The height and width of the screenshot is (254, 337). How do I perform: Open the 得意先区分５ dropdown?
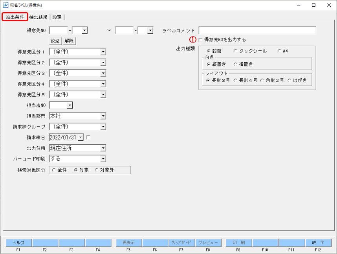pos(103,95)
